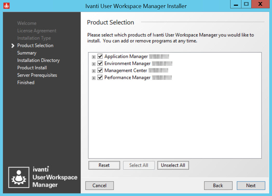Proceed with the Next button
Viewport: 272px width, 196px height.
click(x=251, y=186)
